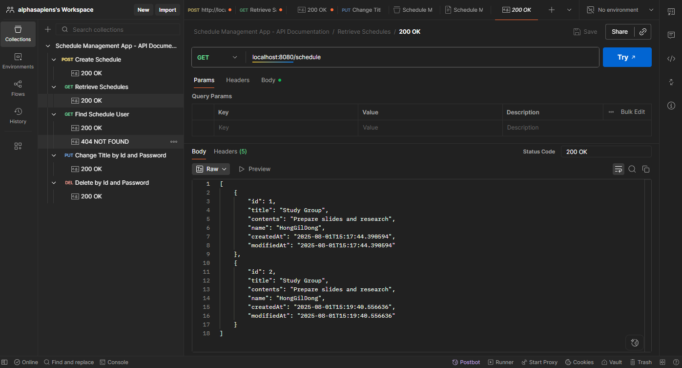Collapse the Retrieve Schedules request group
Viewport: 682px width, 368px height.
tap(53, 87)
